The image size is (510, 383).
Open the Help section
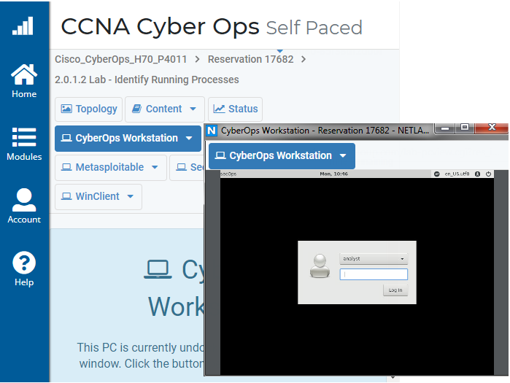(x=24, y=268)
